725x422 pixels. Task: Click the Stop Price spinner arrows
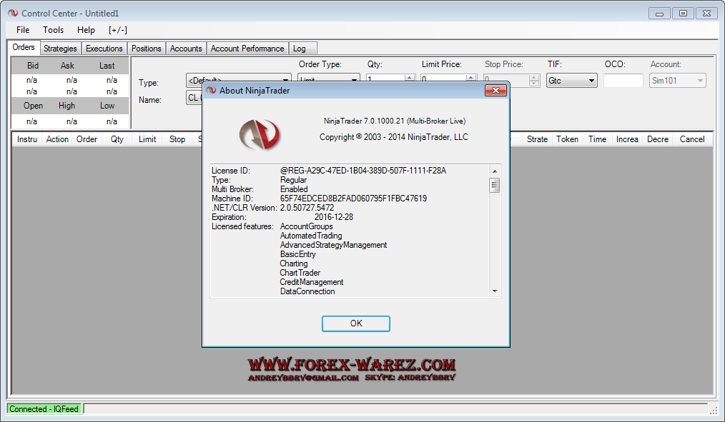pyautogui.click(x=534, y=81)
